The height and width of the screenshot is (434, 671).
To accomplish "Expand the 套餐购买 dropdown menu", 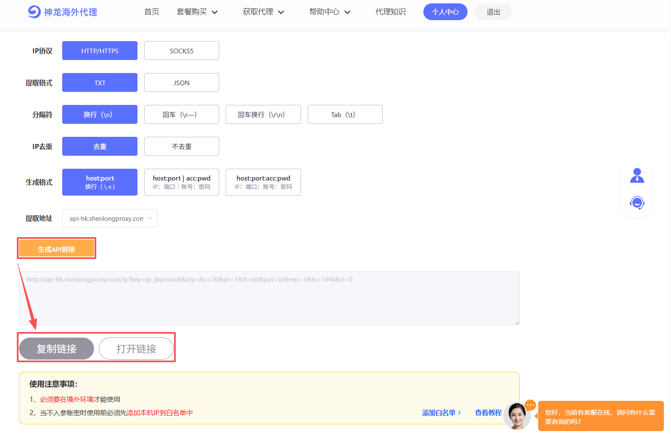I will coord(197,12).
